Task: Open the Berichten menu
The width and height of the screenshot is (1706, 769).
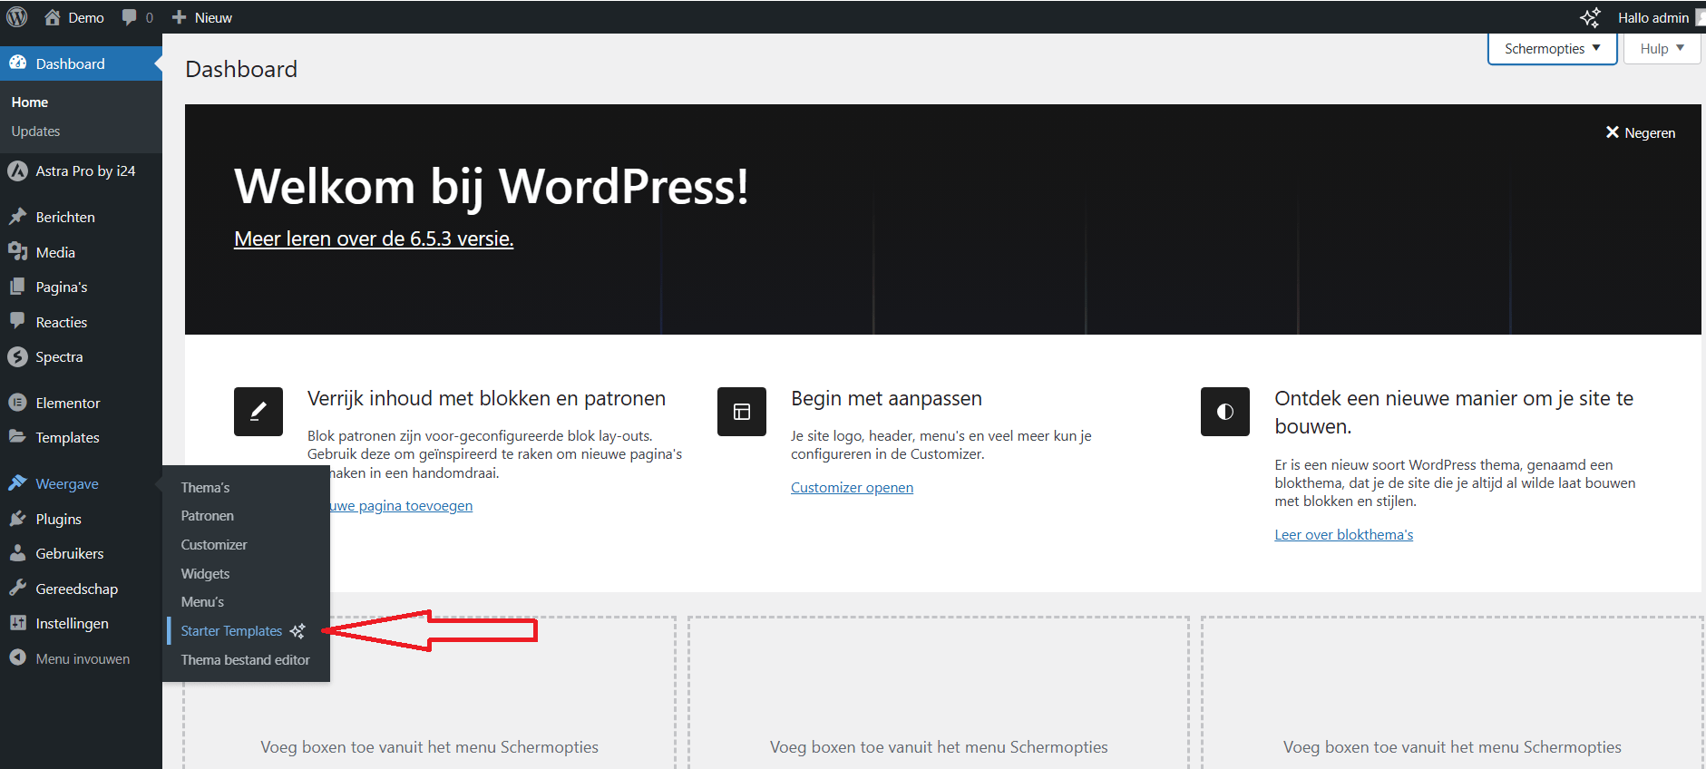Action: pyautogui.click(x=81, y=217)
